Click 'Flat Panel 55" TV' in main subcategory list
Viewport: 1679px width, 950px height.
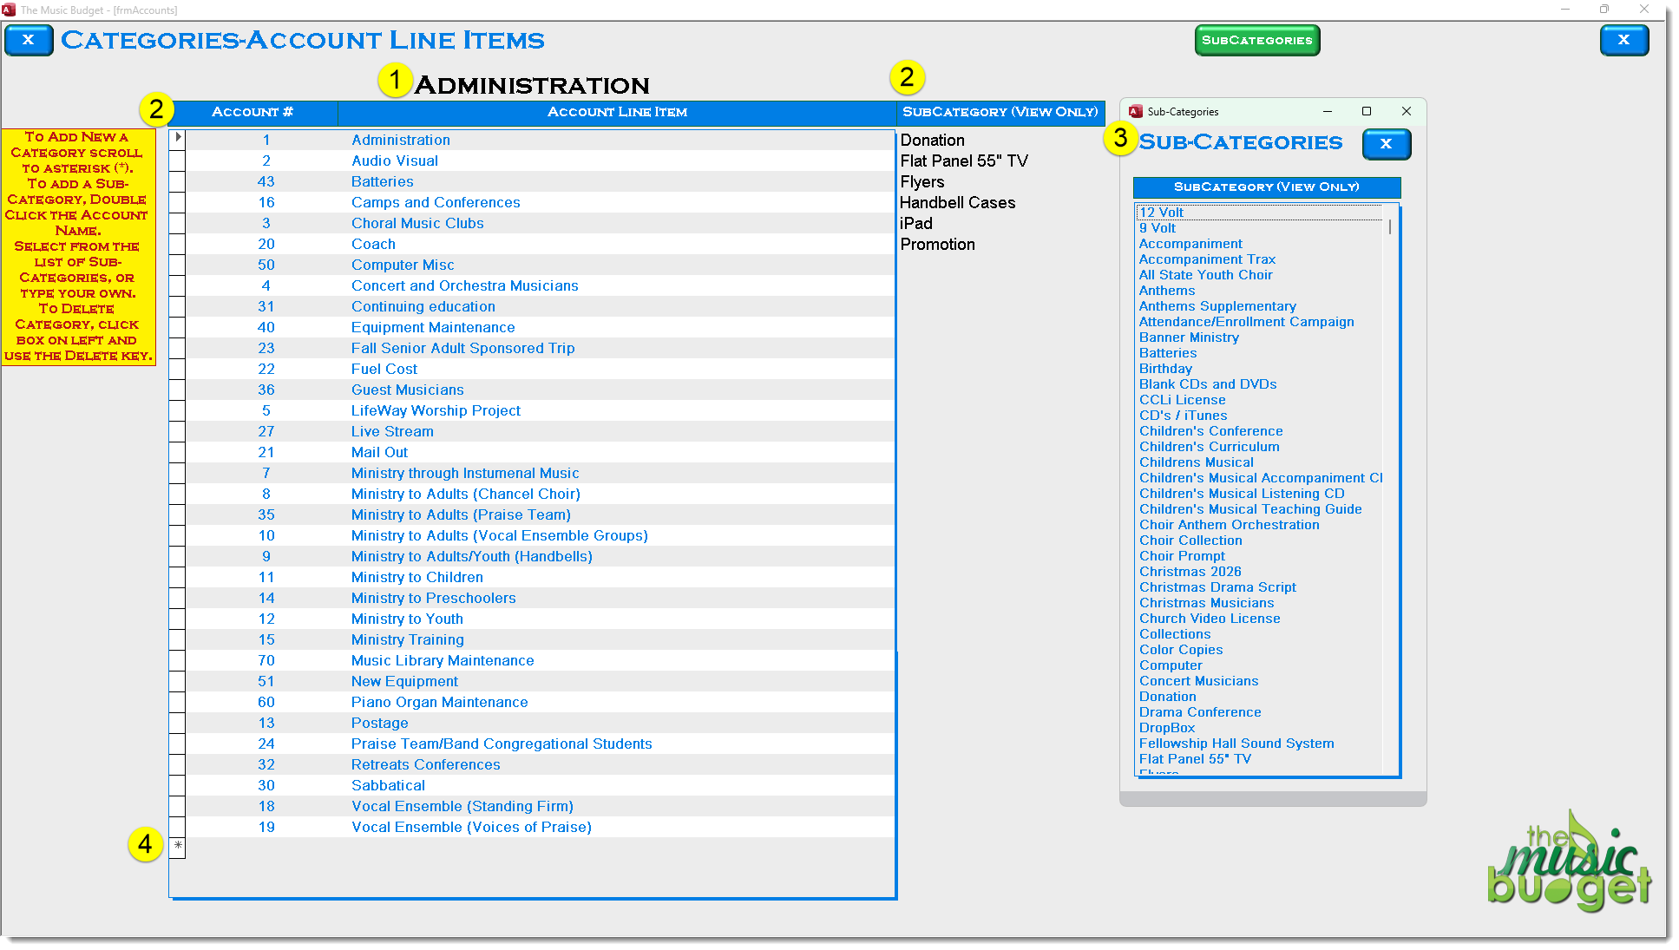point(964,161)
